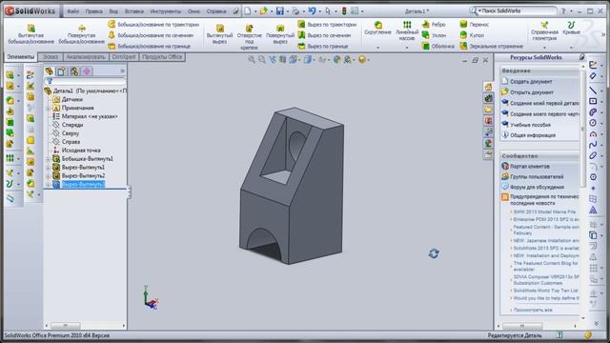Screen dimensions: 610x343
Task: Click the Undo arrow icon
Action: [x=312, y=10]
